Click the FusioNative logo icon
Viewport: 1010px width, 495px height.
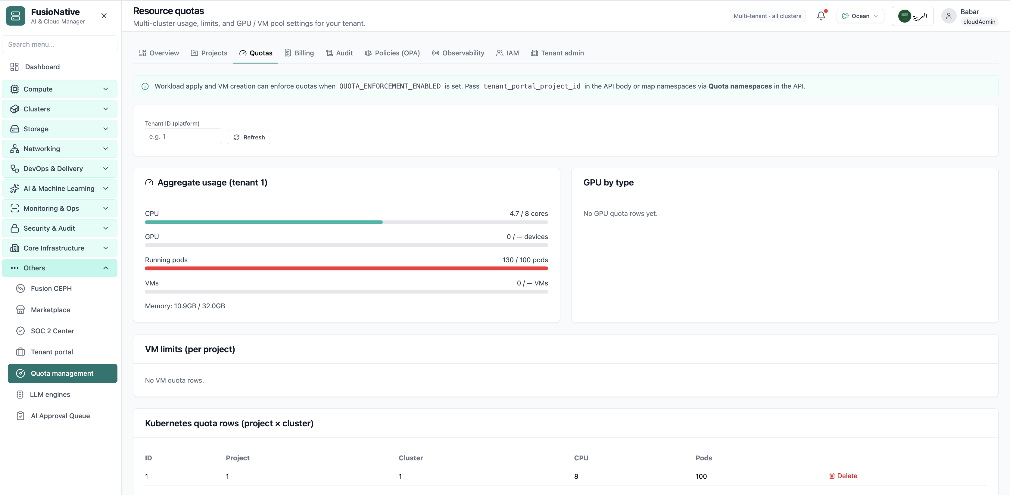(x=16, y=16)
